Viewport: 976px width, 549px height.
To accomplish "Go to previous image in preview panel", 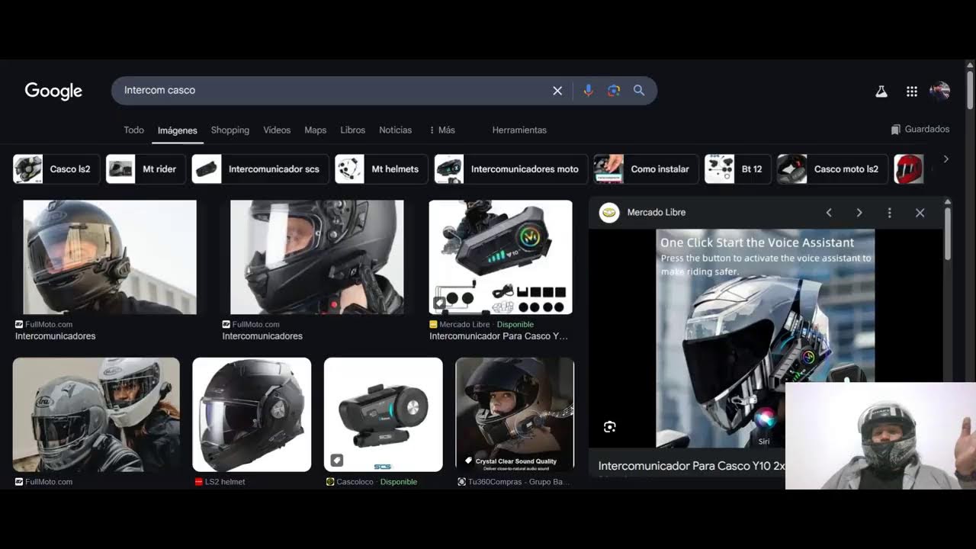I will point(829,213).
